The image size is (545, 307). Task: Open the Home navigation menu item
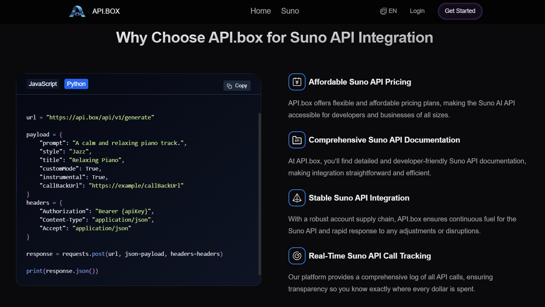point(261,11)
